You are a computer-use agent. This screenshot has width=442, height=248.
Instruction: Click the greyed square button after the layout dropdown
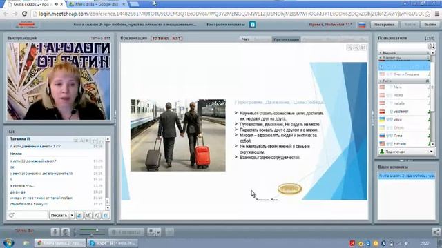coord(170,232)
